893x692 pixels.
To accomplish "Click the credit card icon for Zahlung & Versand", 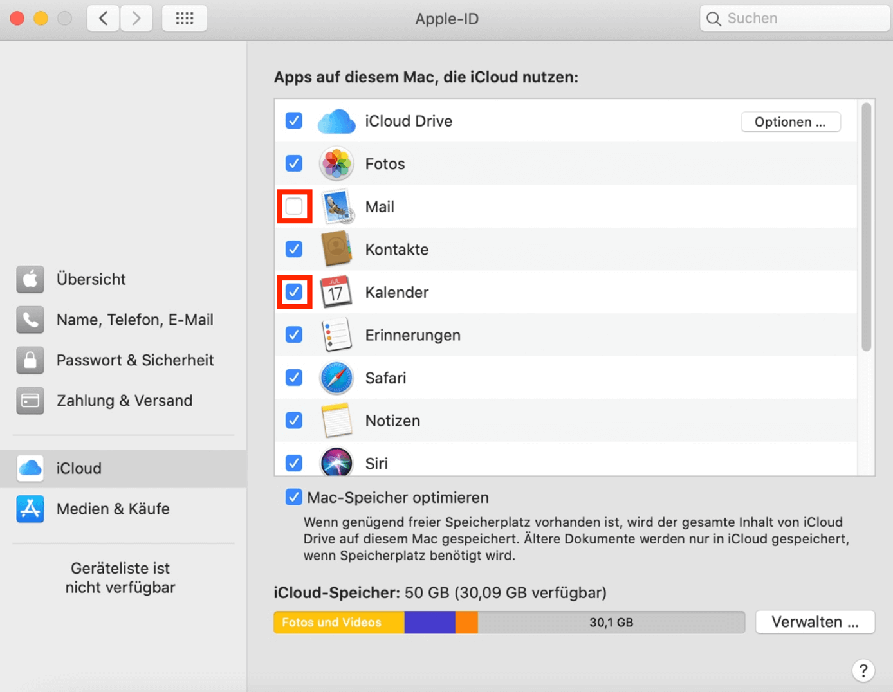I will [x=30, y=401].
